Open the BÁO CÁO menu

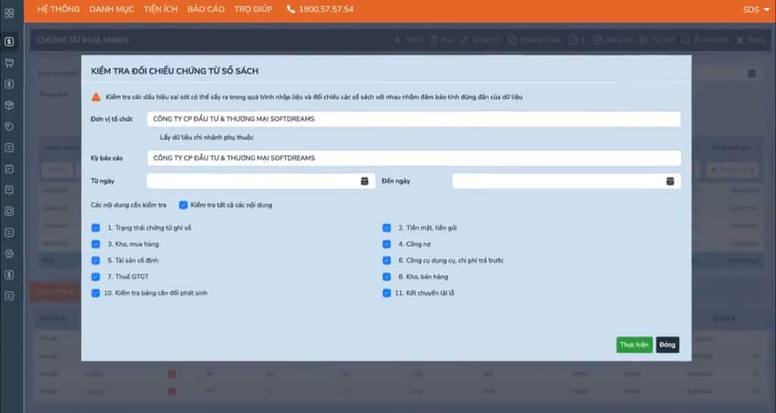pyautogui.click(x=206, y=9)
